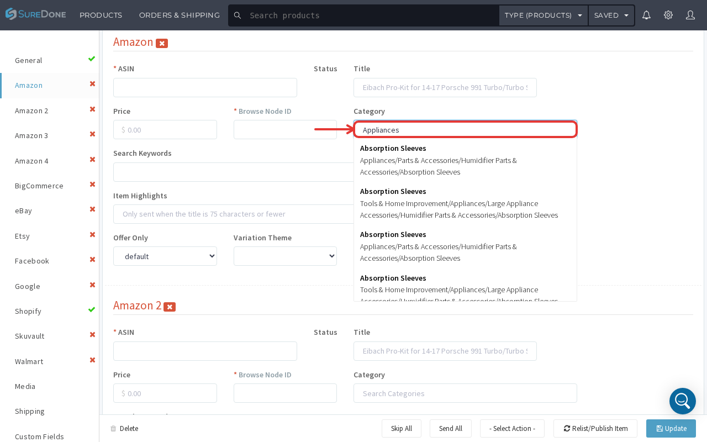Open the settings gear icon
707x442 pixels.
click(668, 15)
